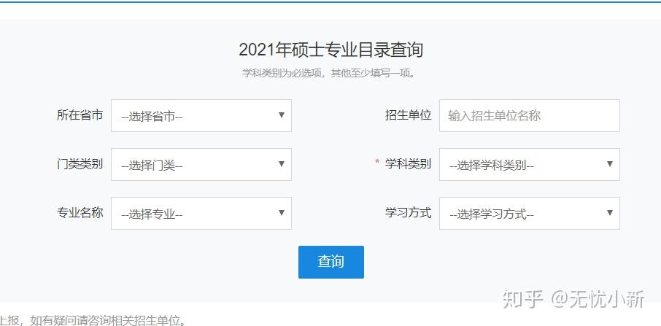This screenshot has height=326, width=661.
Task: Click the @无忧小新 username watermark
Action: 597,298
